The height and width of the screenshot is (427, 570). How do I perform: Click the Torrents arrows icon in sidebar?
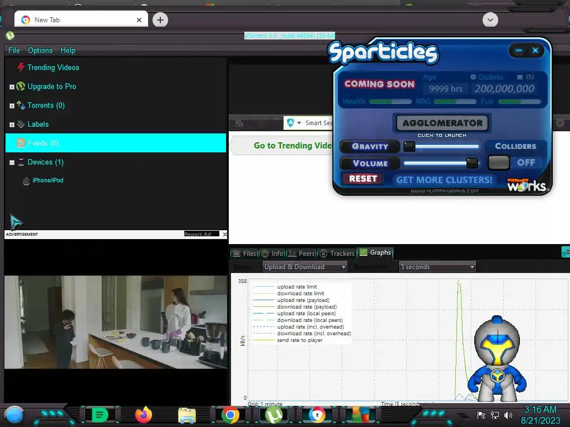click(21, 105)
